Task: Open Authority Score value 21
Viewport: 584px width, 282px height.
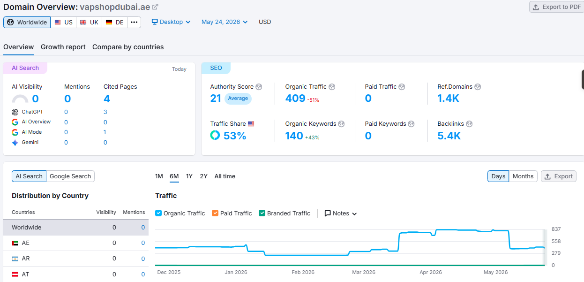Action: click(216, 99)
